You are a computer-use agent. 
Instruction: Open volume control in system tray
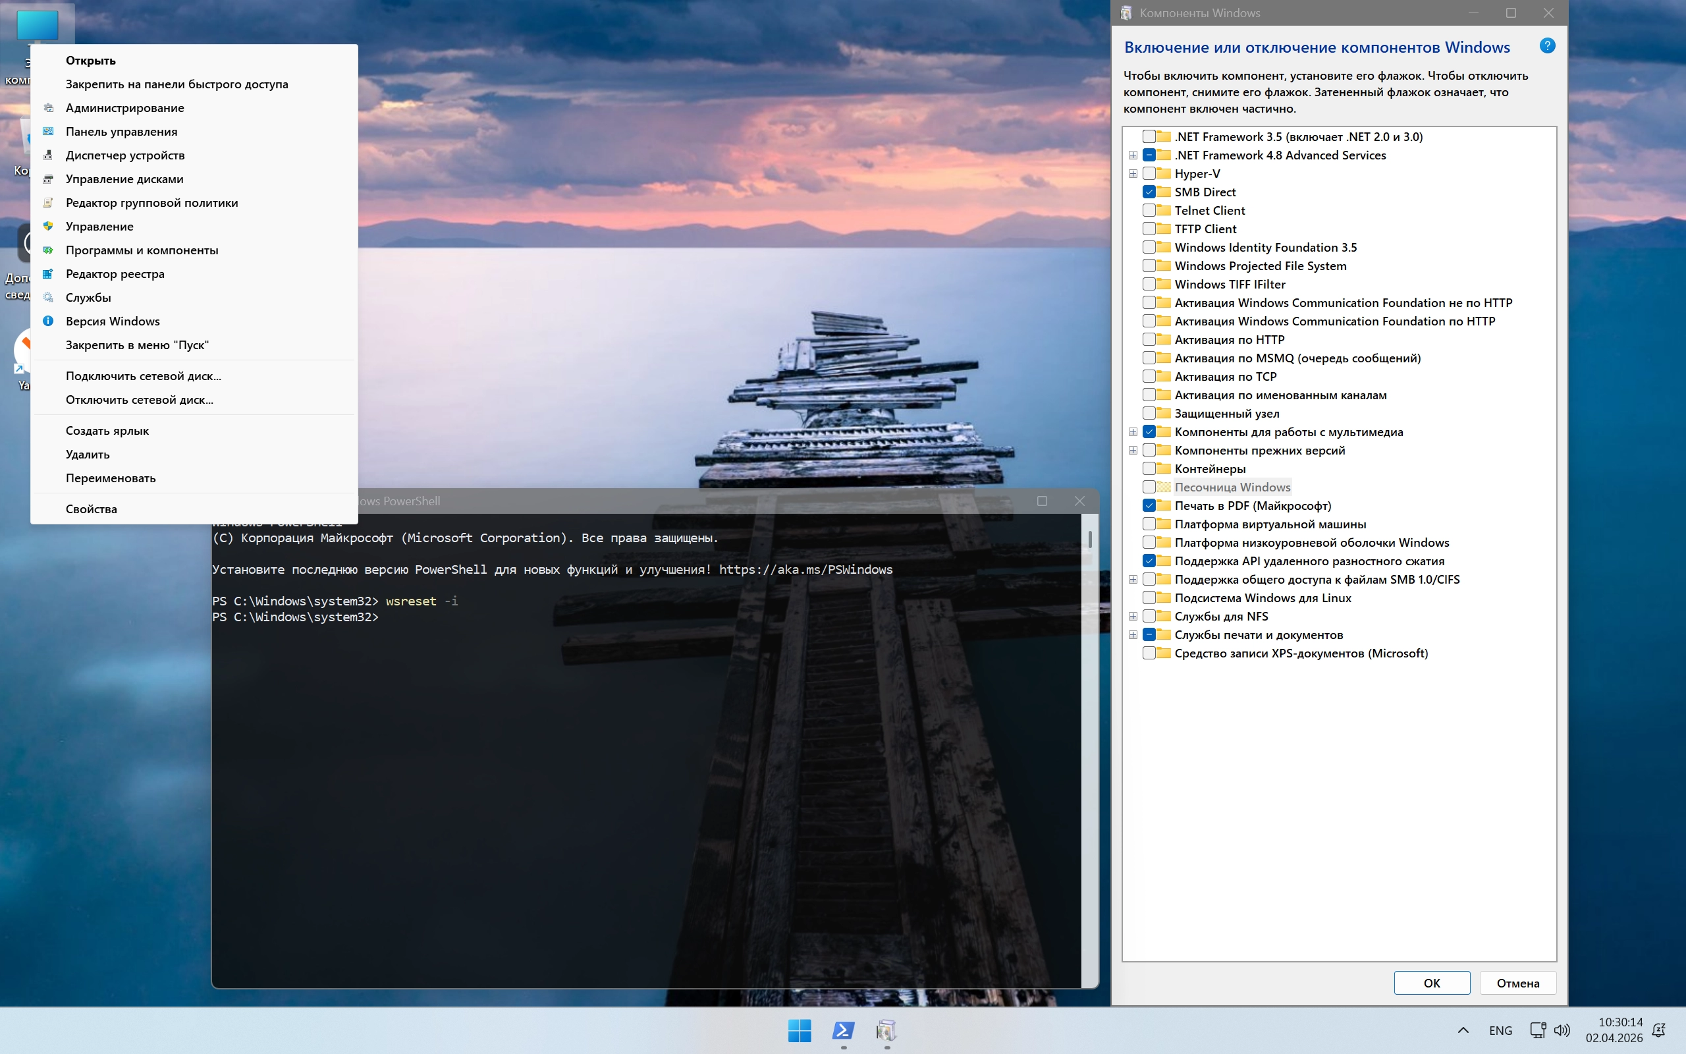click(1562, 1030)
